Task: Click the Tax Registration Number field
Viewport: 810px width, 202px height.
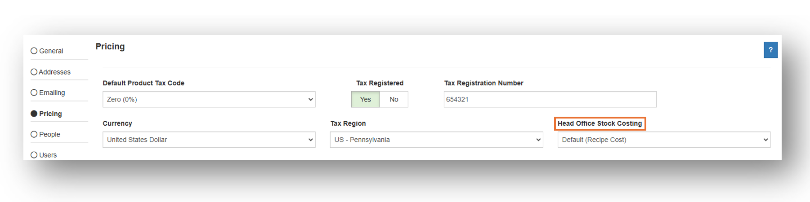Action: [x=550, y=99]
